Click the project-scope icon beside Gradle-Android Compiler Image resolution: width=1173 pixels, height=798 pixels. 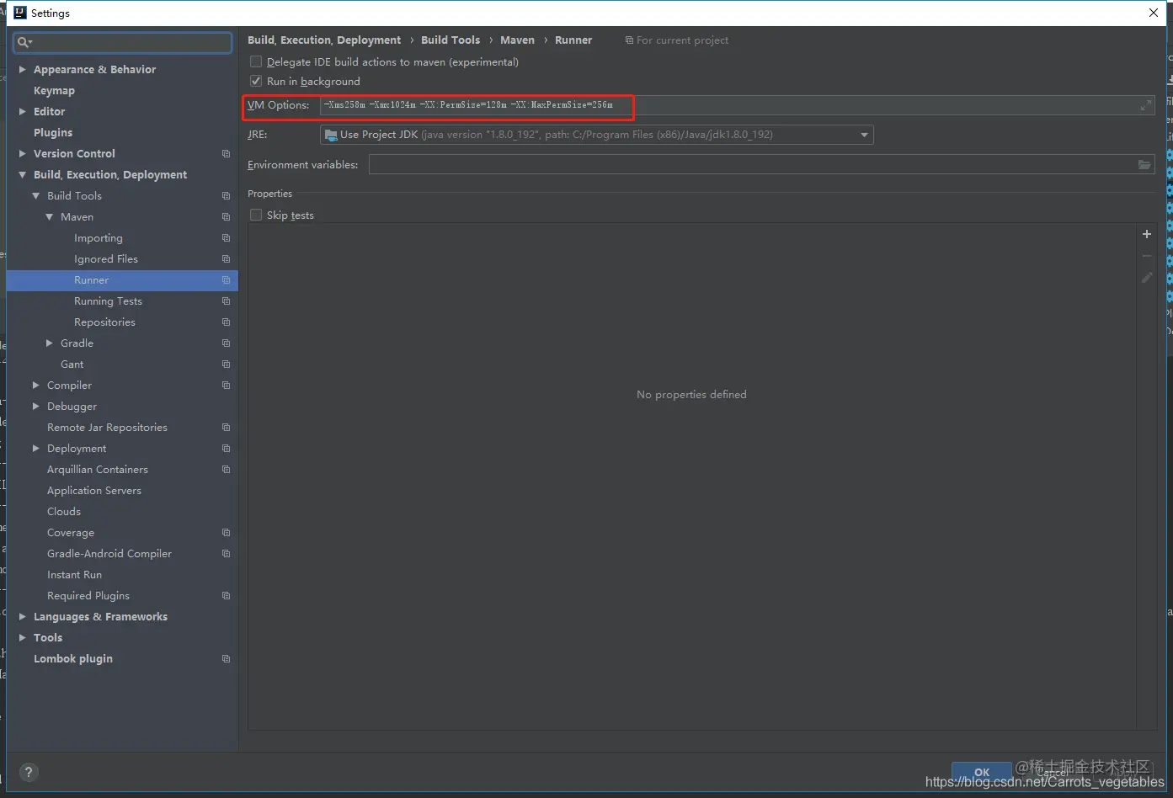[226, 554]
